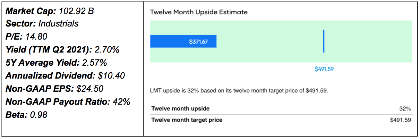Click the vertical blue target price marker
The image size is (420, 139).
[324, 41]
